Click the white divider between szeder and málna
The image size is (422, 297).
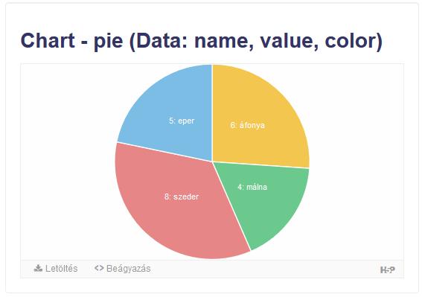tap(231, 206)
